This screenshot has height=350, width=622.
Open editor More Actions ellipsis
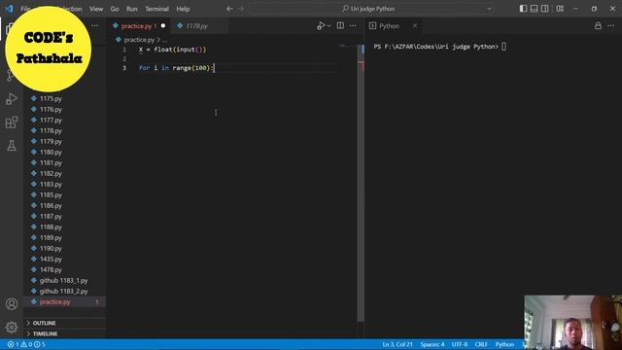[x=353, y=26]
